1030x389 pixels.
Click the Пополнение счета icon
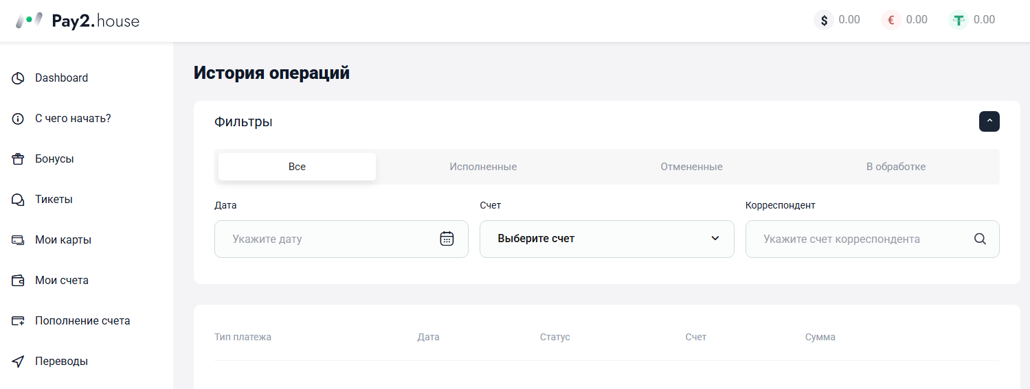click(x=19, y=321)
